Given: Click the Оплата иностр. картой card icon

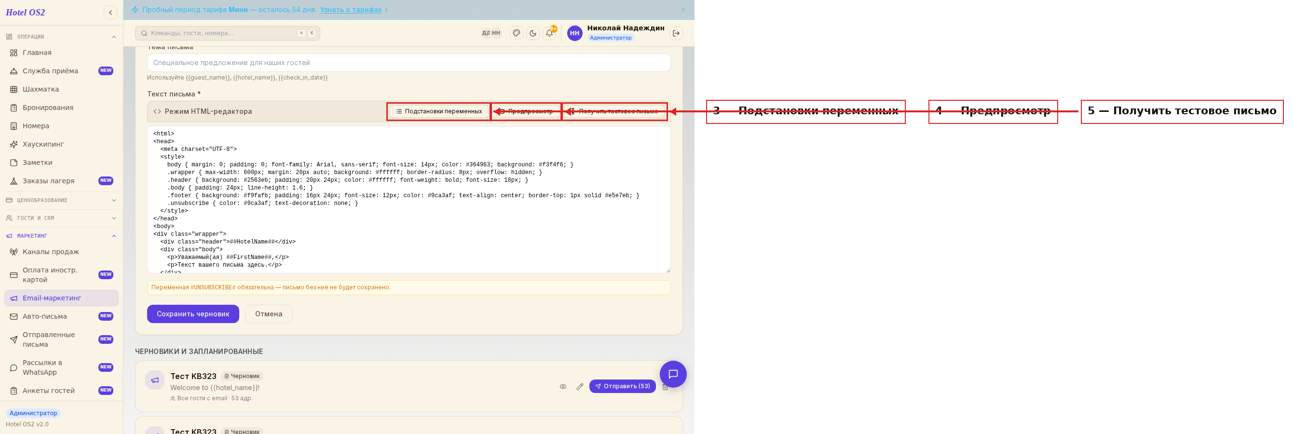Looking at the screenshot, I should (14, 275).
